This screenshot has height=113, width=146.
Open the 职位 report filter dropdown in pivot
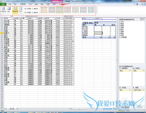(102, 18)
